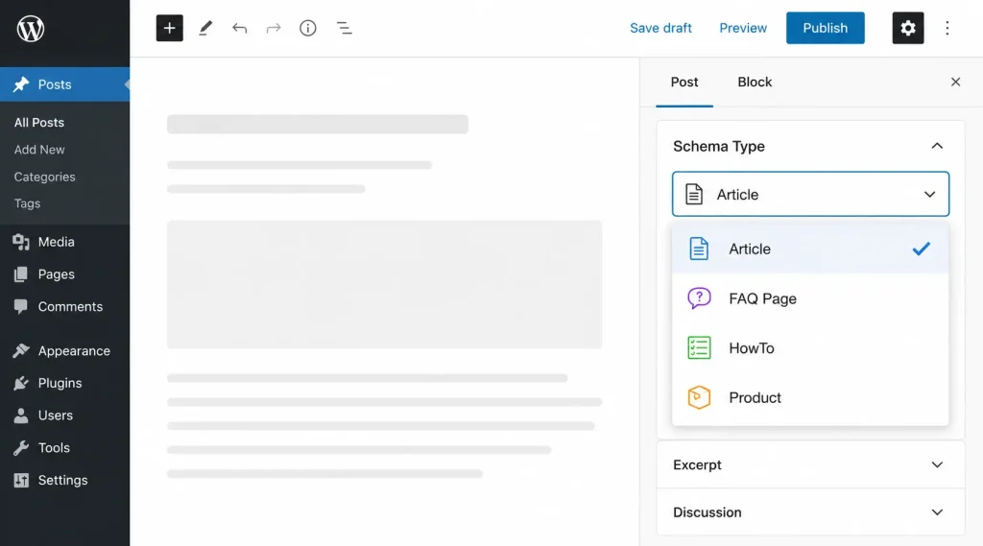Open the list view outline icon
This screenshot has height=546, width=983.
(345, 28)
